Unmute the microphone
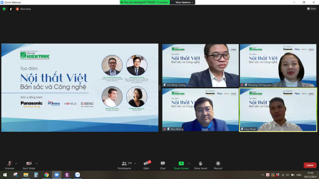The image size is (319, 179). (x=9, y=164)
